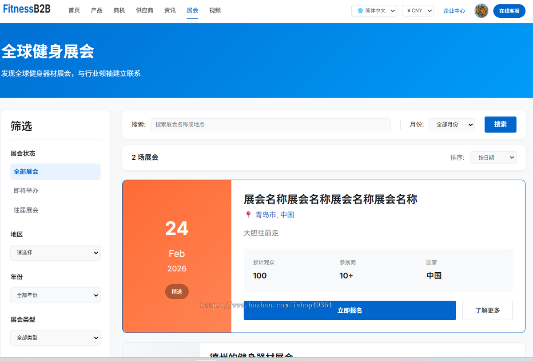The height and width of the screenshot is (361, 533).
Task: Click the FitnessB2B logo
Action: 27,9
